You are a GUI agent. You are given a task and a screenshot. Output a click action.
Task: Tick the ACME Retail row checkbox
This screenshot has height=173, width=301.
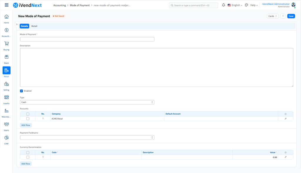[28, 119]
